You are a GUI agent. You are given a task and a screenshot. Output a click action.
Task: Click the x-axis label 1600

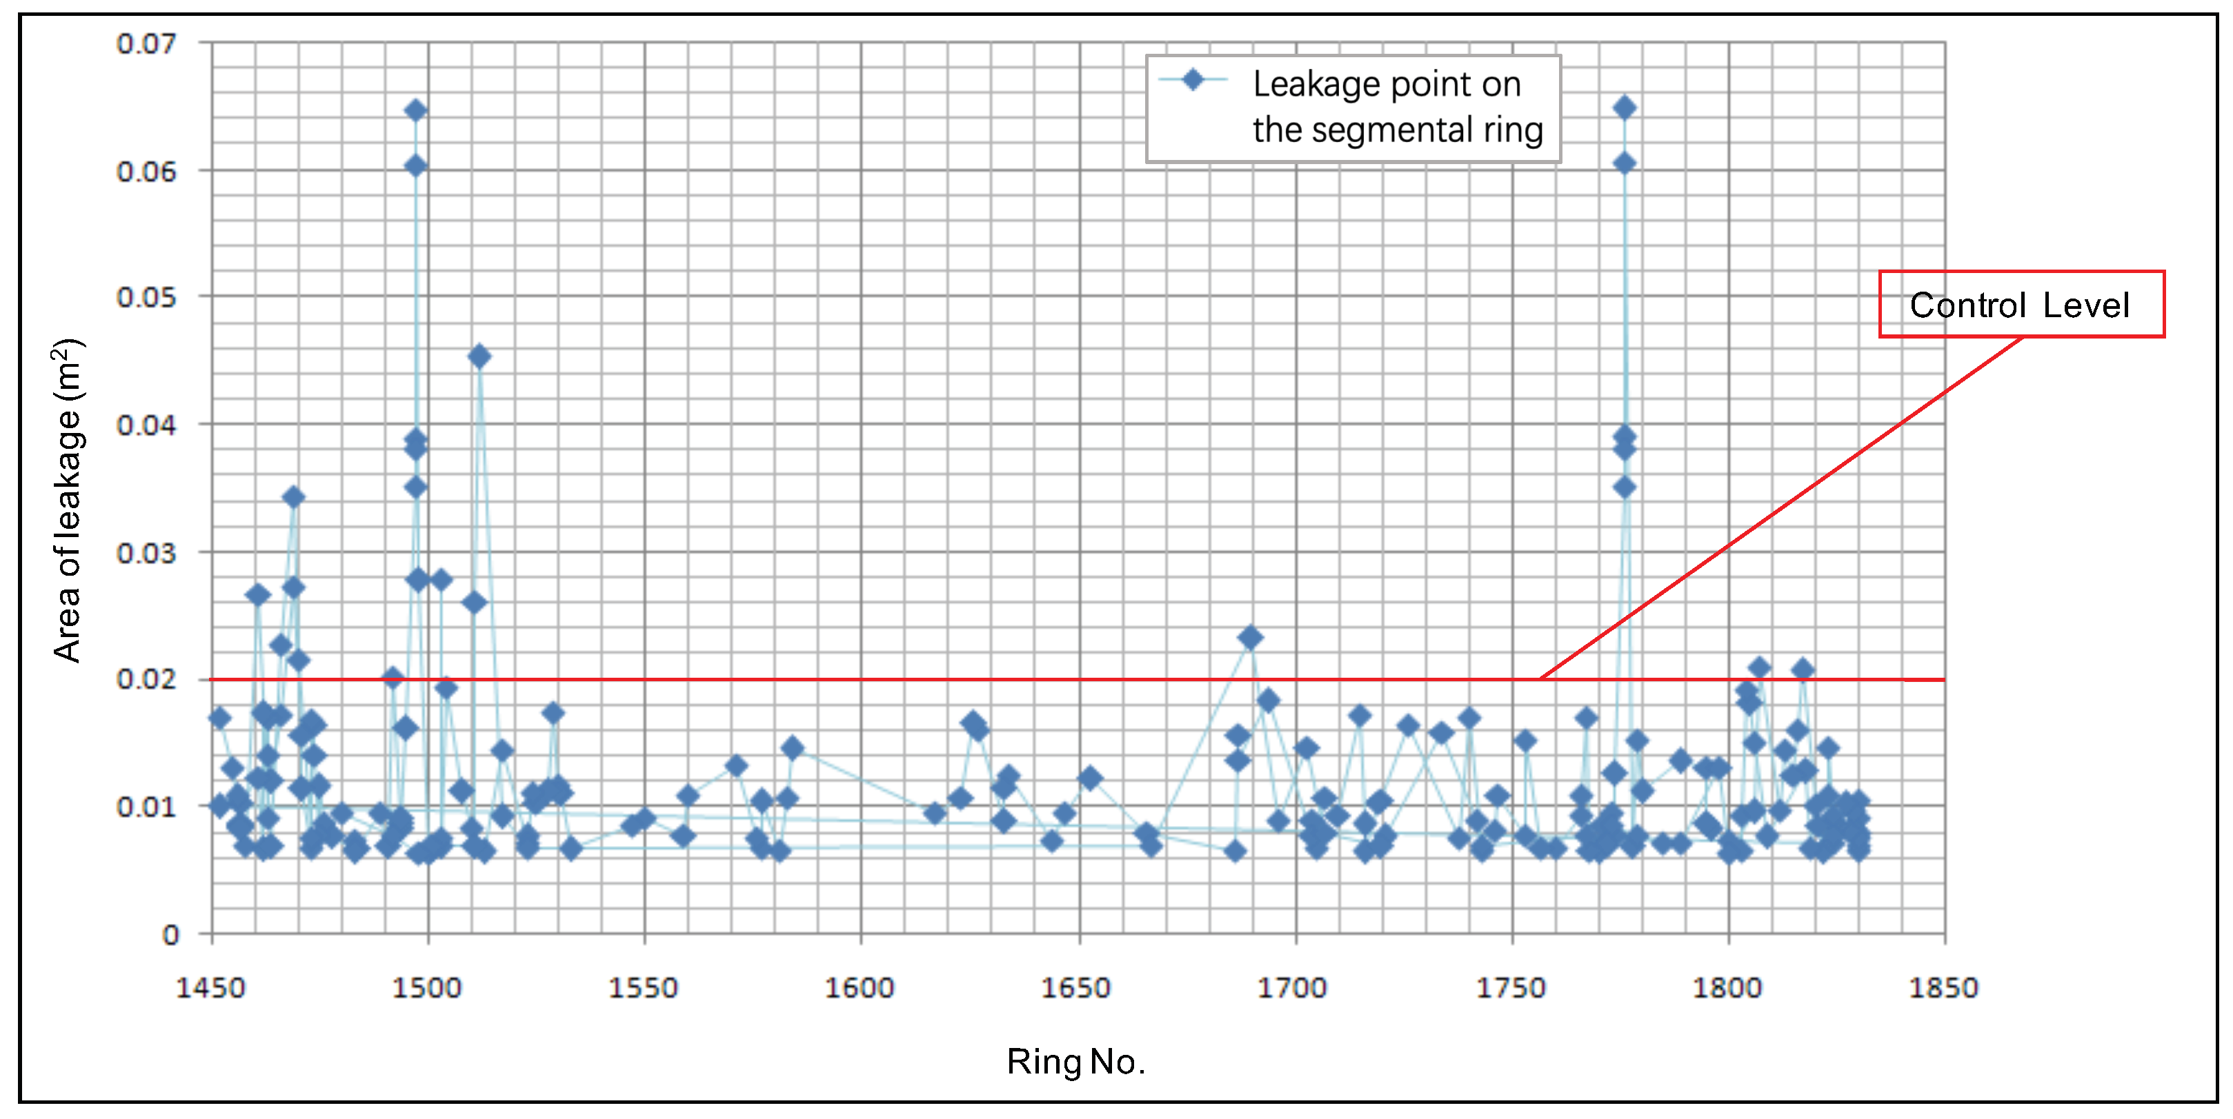coord(859,987)
